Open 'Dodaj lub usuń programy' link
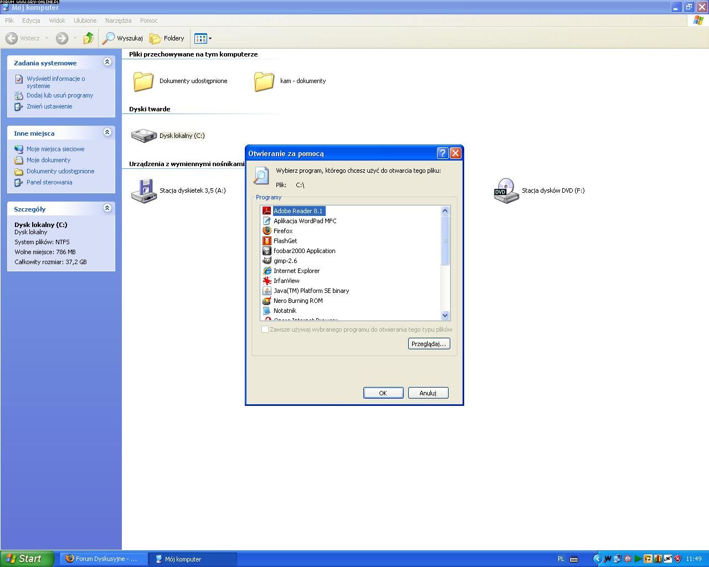The width and height of the screenshot is (709, 567). [x=60, y=95]
